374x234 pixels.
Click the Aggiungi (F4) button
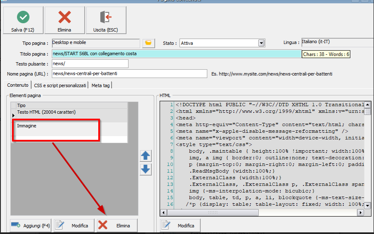[31, 226]
